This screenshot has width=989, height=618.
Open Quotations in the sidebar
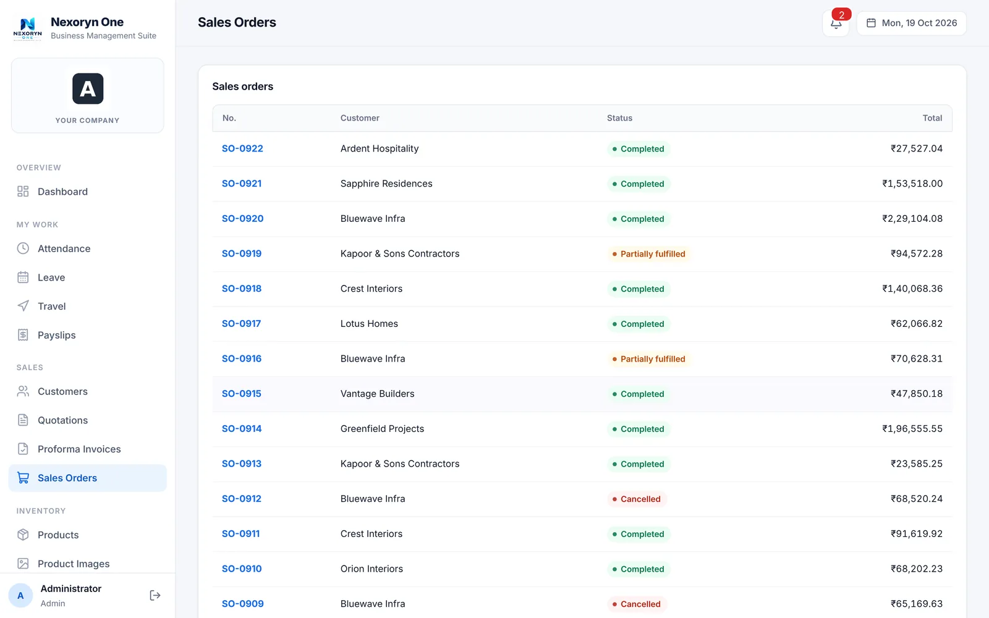[x=88, y=420]
